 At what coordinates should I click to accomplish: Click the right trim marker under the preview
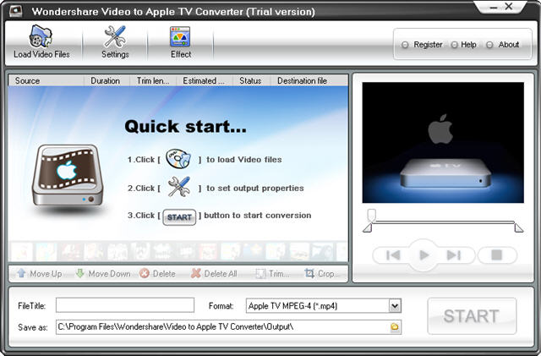pyautogui.click(x=518, y=228)
